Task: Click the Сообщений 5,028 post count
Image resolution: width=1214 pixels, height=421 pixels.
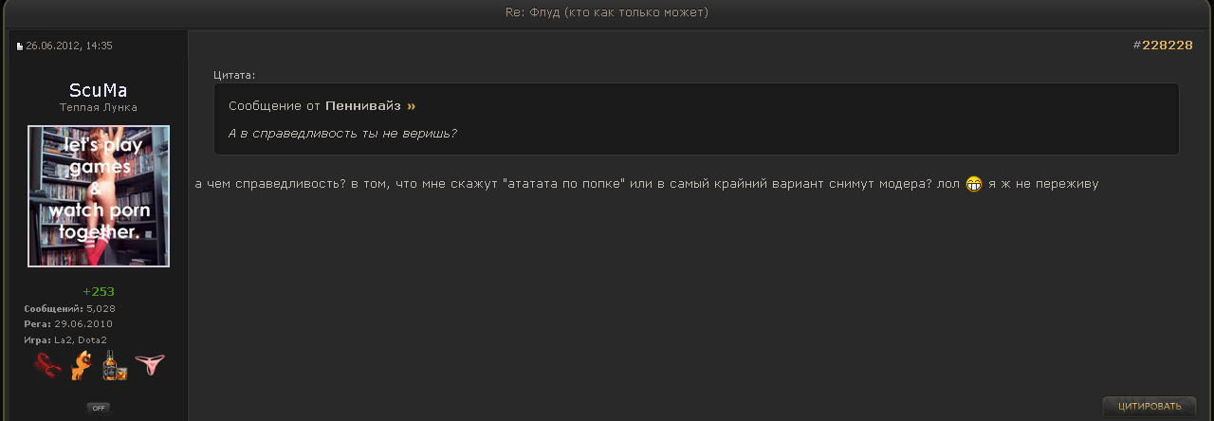Action: pos(69,309)
